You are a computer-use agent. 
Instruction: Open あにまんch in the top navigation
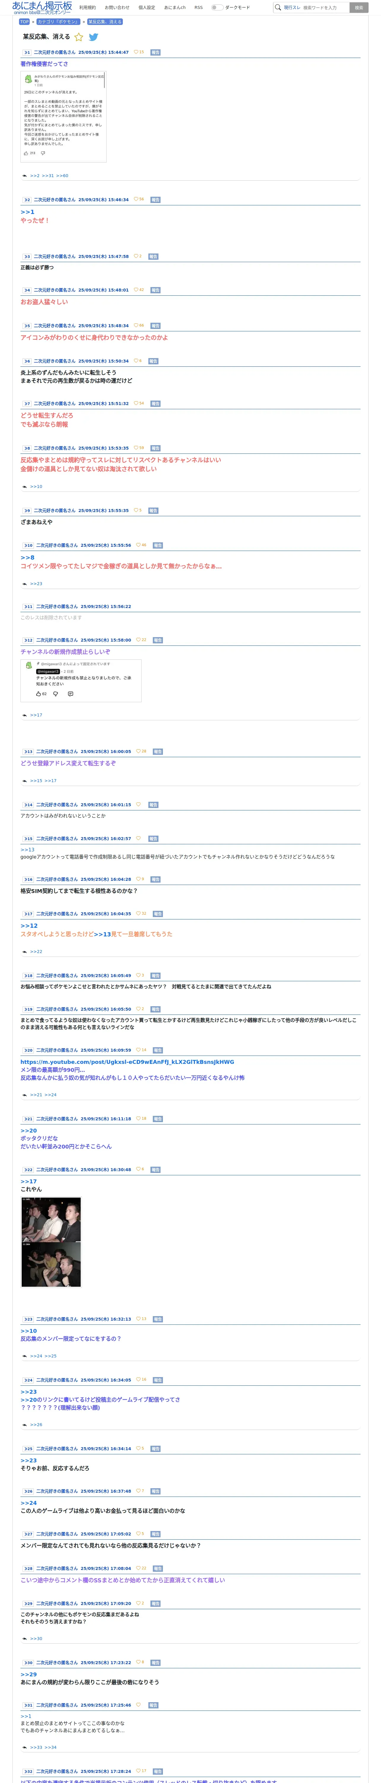tap(175, 8)
